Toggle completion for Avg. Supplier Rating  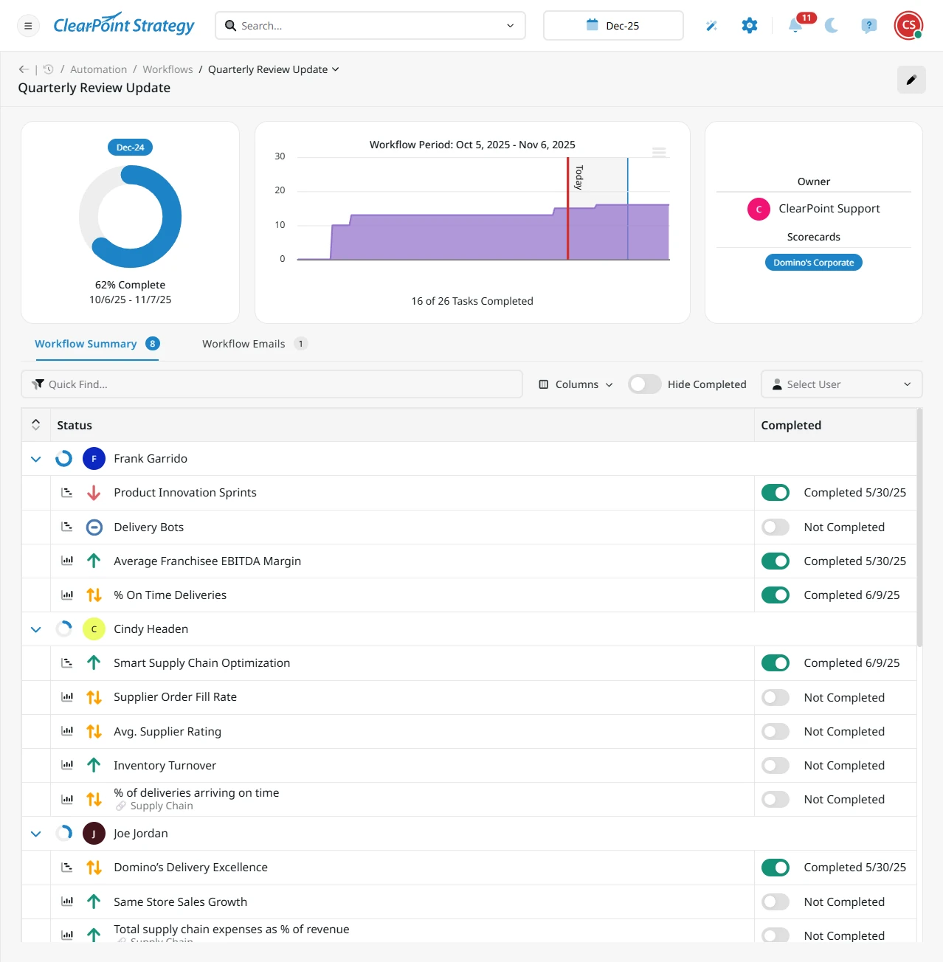coord(776,732)
